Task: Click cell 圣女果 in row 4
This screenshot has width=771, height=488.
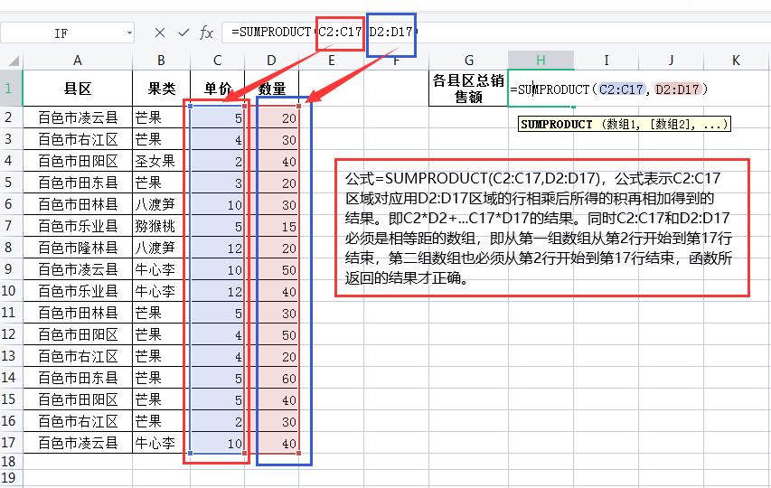Action: (161, 161)
